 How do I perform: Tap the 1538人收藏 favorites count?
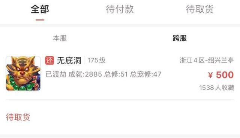tap(217, 88)
